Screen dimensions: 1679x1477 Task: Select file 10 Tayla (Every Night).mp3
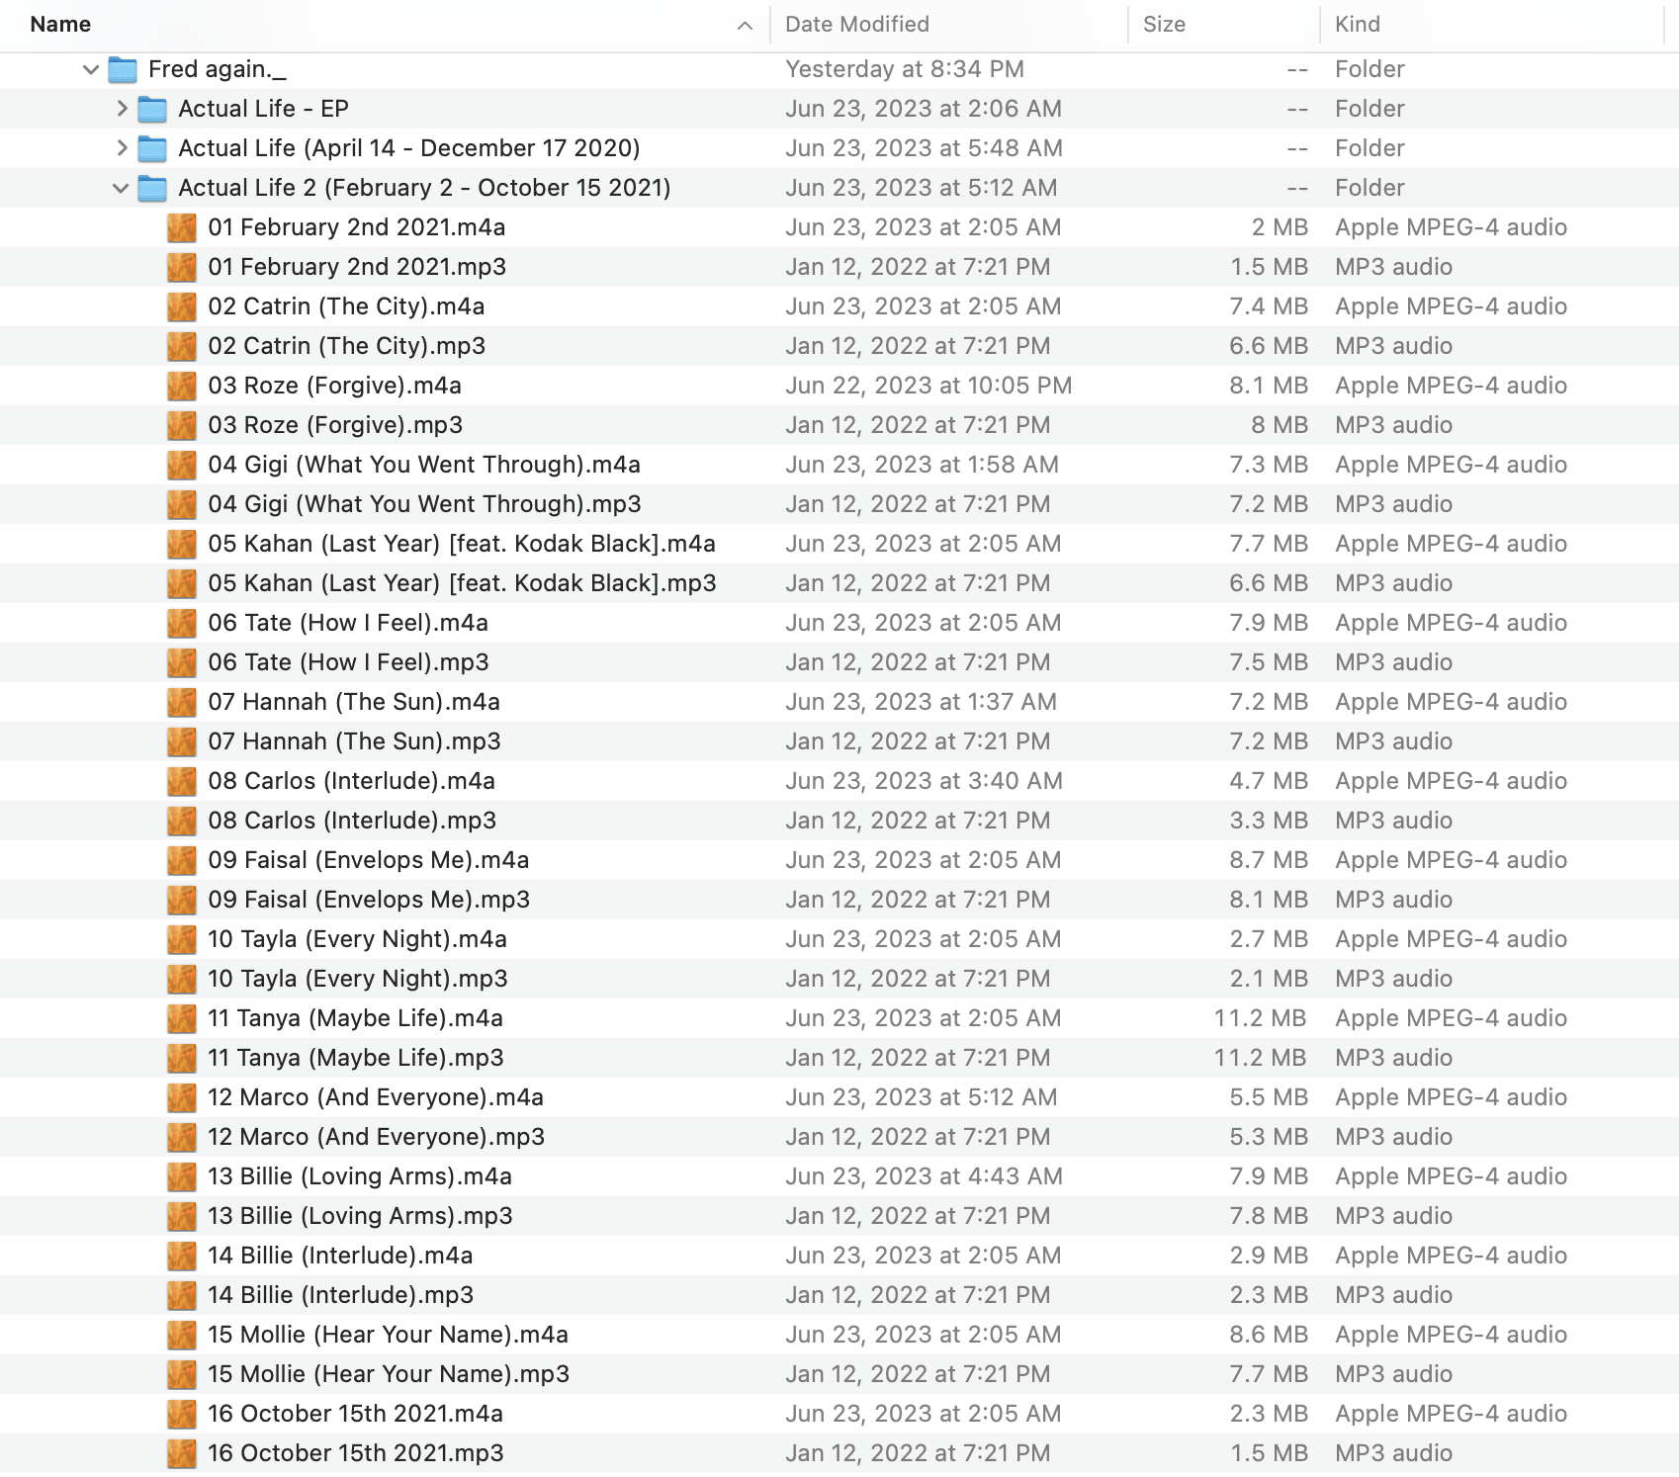click(x=357, y=979)
